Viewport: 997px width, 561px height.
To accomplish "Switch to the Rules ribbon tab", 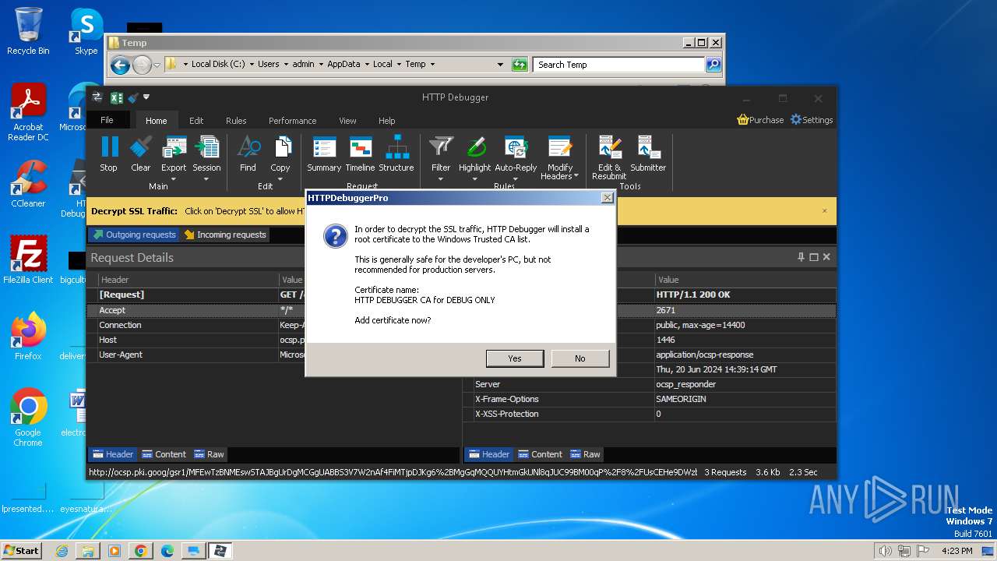I will coord(236,121).
